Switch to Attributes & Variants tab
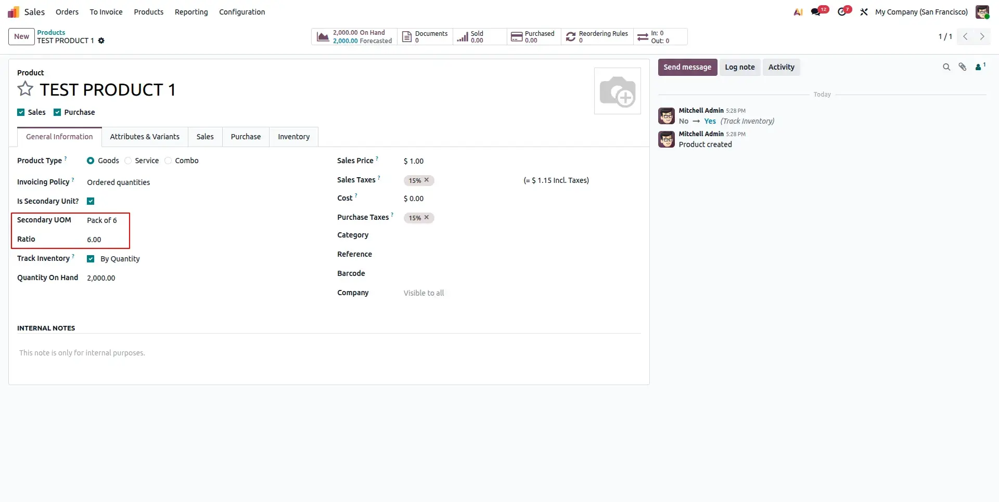Image resolution: width=999 pixels, height=502 pixels. tap(145, 137)
